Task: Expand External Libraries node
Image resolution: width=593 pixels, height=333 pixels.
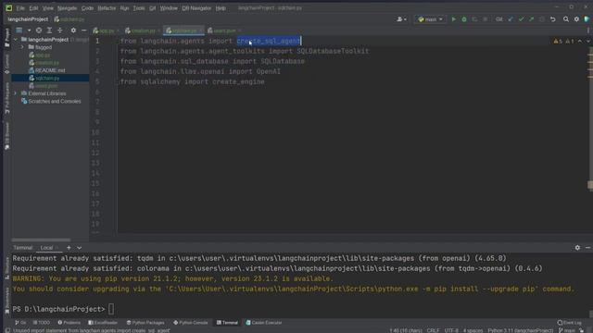Action: click(15, 93)
